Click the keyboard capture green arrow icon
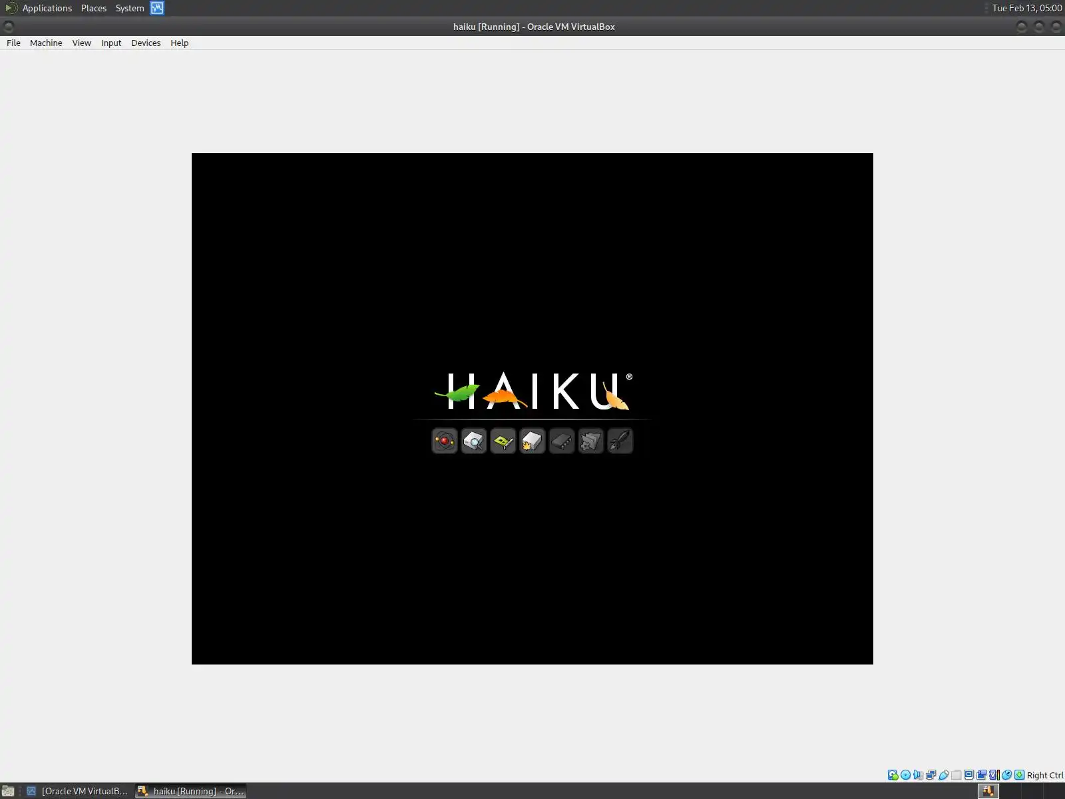Image resolution: width=1065 pixels, height=799 pixels. [1019, 775]
